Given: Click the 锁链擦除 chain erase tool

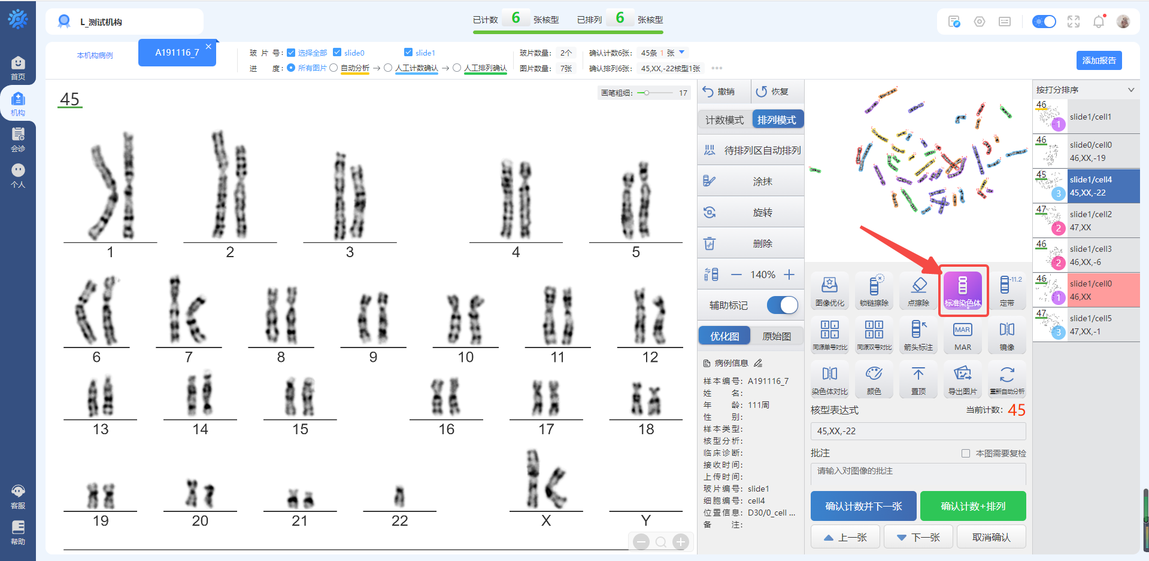Looking at the screenshot, I should click(x=874, y=290).
